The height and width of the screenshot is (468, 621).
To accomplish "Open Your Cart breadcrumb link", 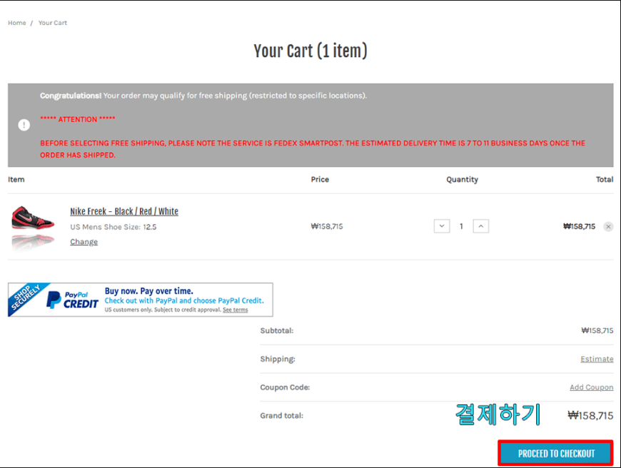I will point(53,23).
